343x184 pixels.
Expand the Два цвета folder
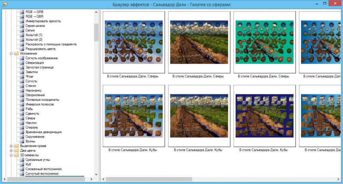click(11, 151)
